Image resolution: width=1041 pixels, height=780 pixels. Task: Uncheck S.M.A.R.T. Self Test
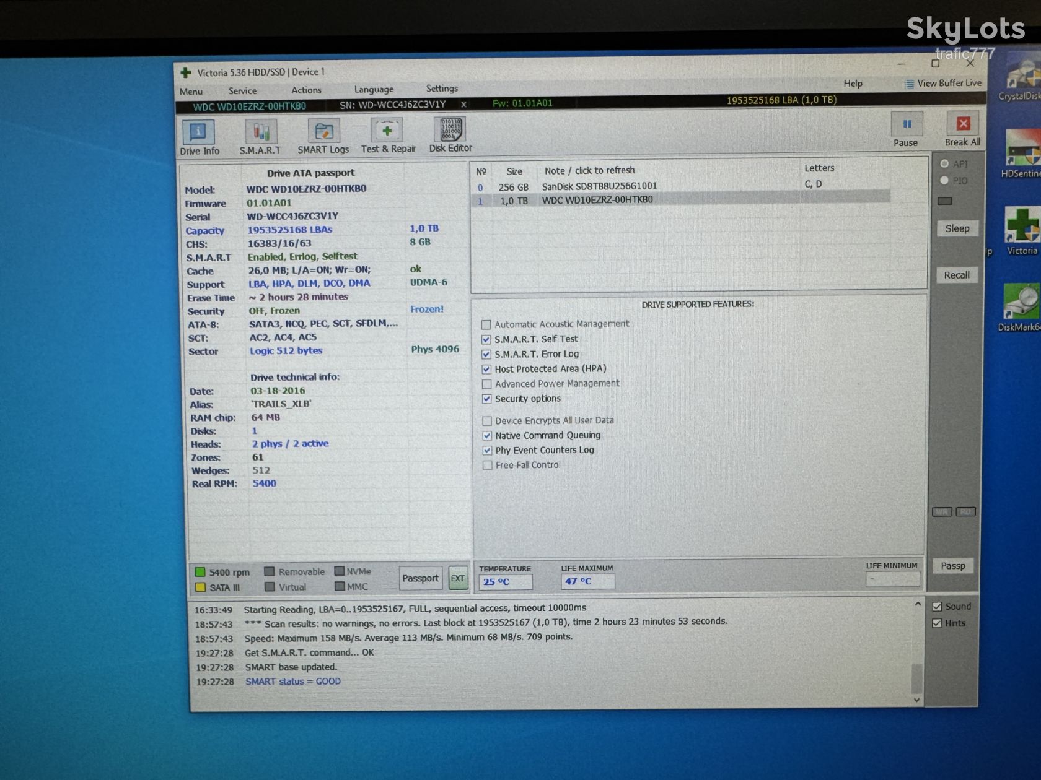(x=486, y=339)
